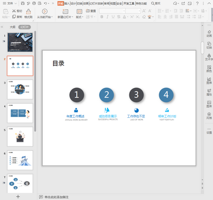Click 'Click to add notes' (单击此处添加备注)
Viewport: 213px width, 200px height.
56,197
